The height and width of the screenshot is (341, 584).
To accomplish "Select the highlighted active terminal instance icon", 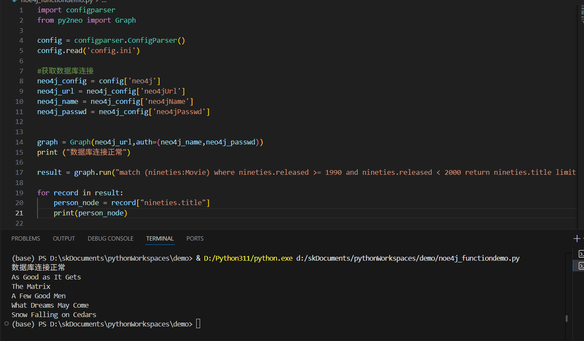I will click(x=581, y=266).
